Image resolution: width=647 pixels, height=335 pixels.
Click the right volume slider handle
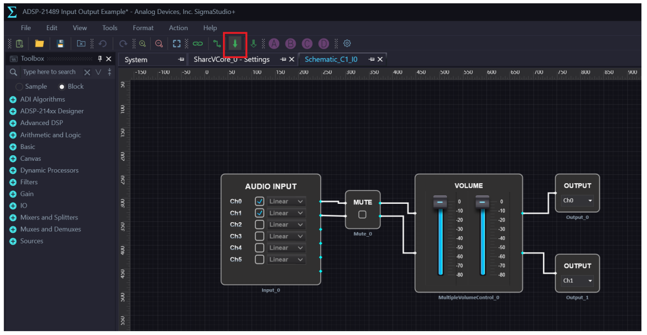point(482,202)
